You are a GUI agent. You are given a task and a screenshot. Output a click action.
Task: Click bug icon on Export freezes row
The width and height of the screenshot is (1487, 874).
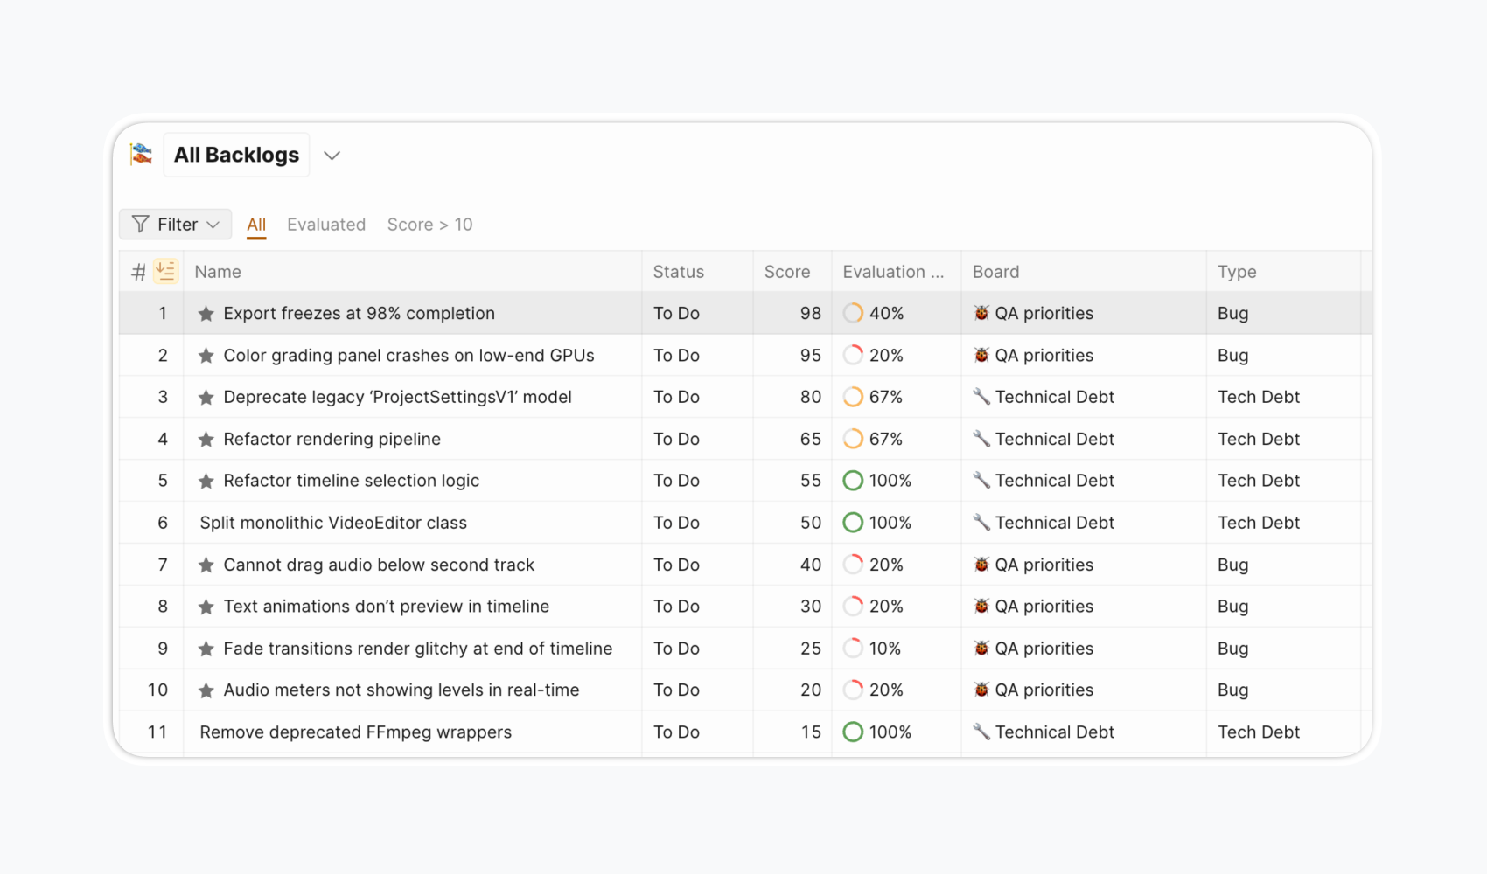[981, 313]
